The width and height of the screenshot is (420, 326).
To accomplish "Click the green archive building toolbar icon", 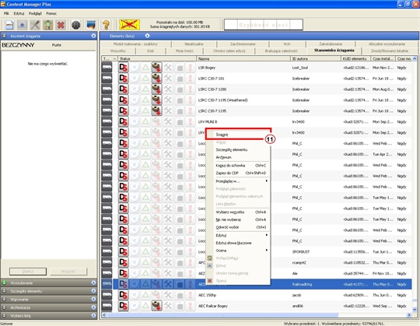I will 48,25.
